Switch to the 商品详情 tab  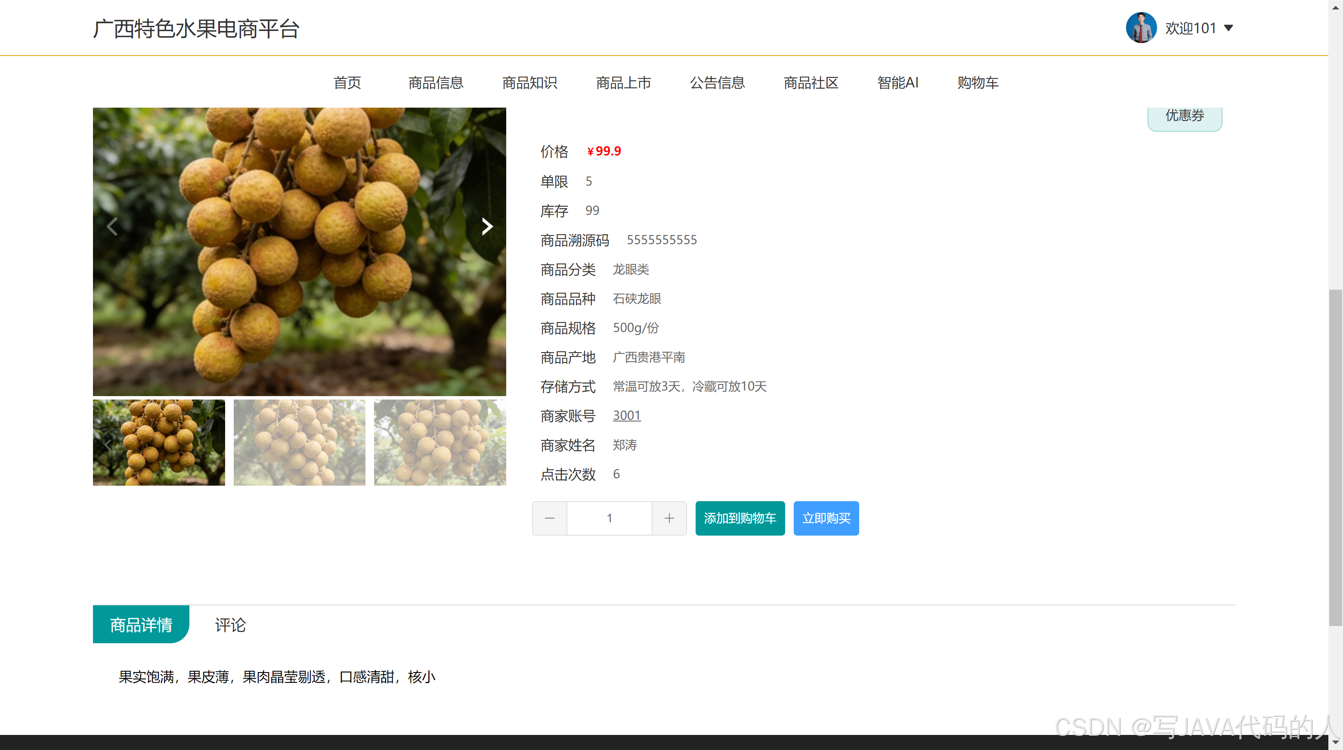click(141, 624)
